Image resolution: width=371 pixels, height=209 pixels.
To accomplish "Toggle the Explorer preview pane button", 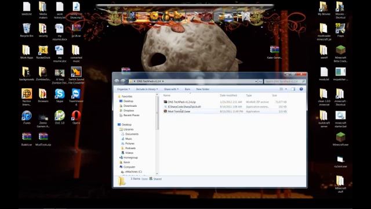I will (x=293, y=89).
